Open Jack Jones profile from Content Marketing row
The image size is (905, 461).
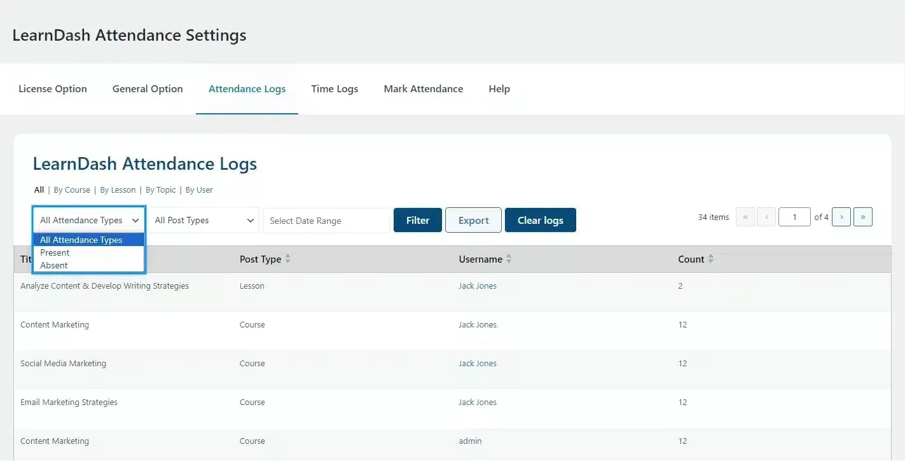click(x=478, y=324)
